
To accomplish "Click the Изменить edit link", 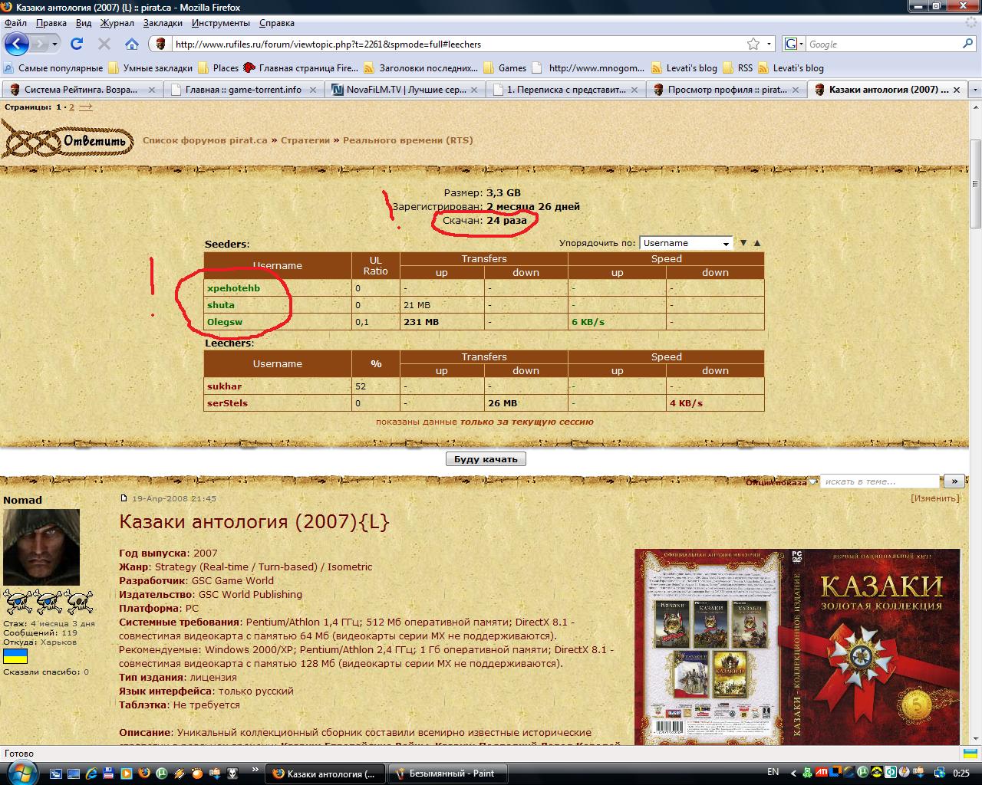I will tap(934, 498).
